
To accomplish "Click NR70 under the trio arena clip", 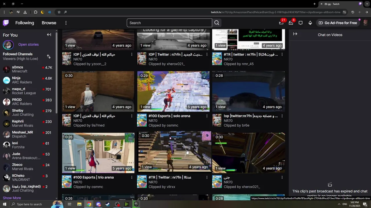I will pos(78,182).
